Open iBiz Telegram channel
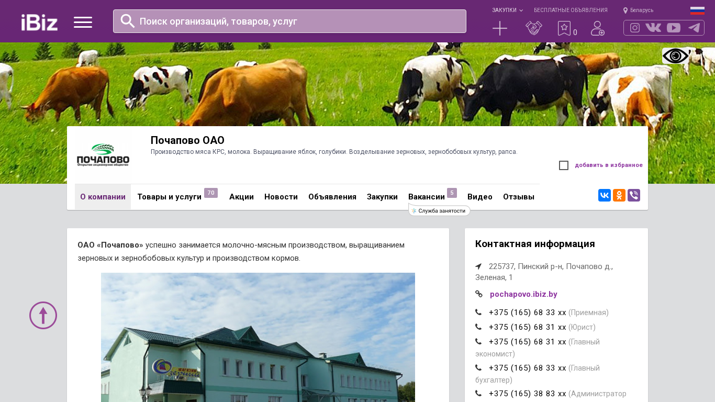This screenshot has width=715, height=402. (x=694, y=28)
